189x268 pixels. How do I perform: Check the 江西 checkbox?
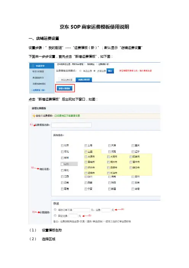(62, 176)
